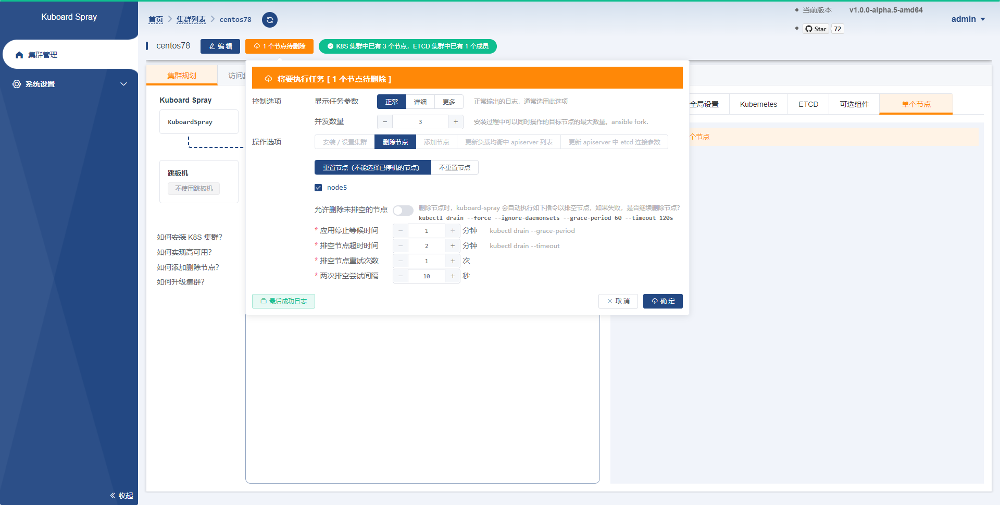Click the version text v1.0.0-alpha.5-amd64
This screenshot has height=505, width=1000.
(x=886, y=10)
